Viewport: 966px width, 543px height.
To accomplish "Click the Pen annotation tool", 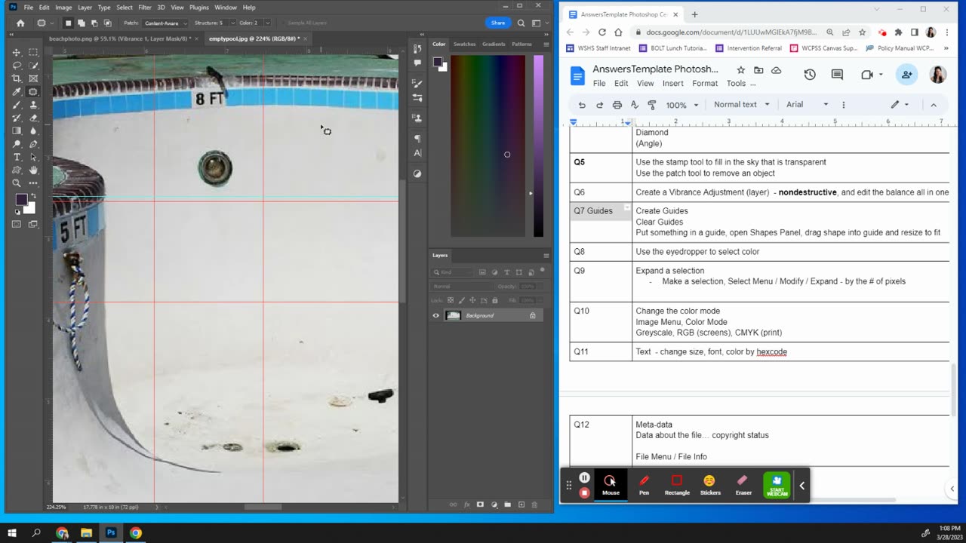I will coord(644,485).
